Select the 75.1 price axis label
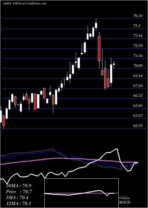 (x=137, y=26)
